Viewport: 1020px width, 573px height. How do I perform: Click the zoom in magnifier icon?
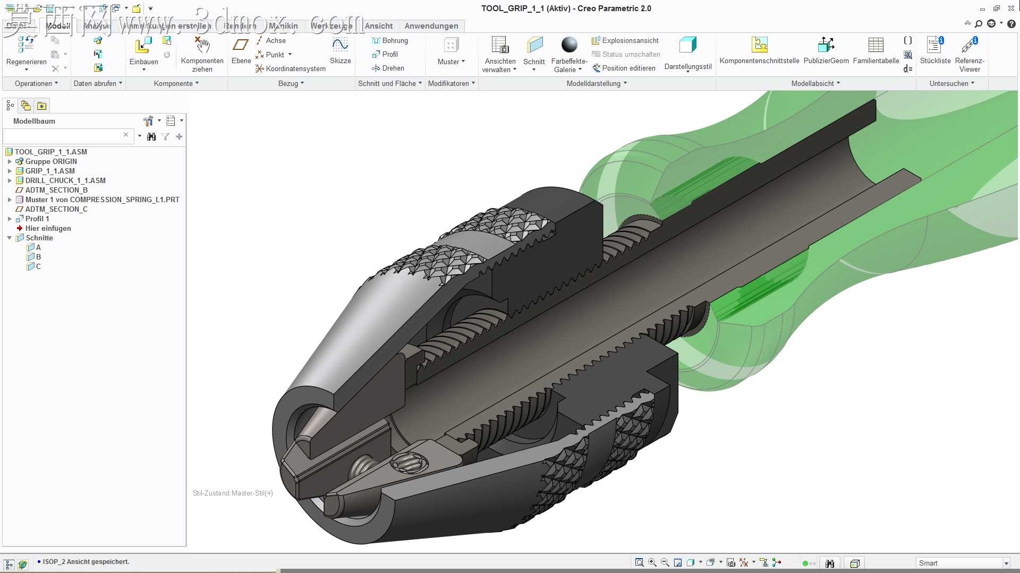point(652,563)
